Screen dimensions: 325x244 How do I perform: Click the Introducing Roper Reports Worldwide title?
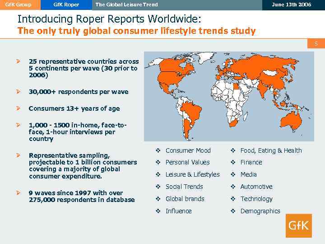(109, 19)
